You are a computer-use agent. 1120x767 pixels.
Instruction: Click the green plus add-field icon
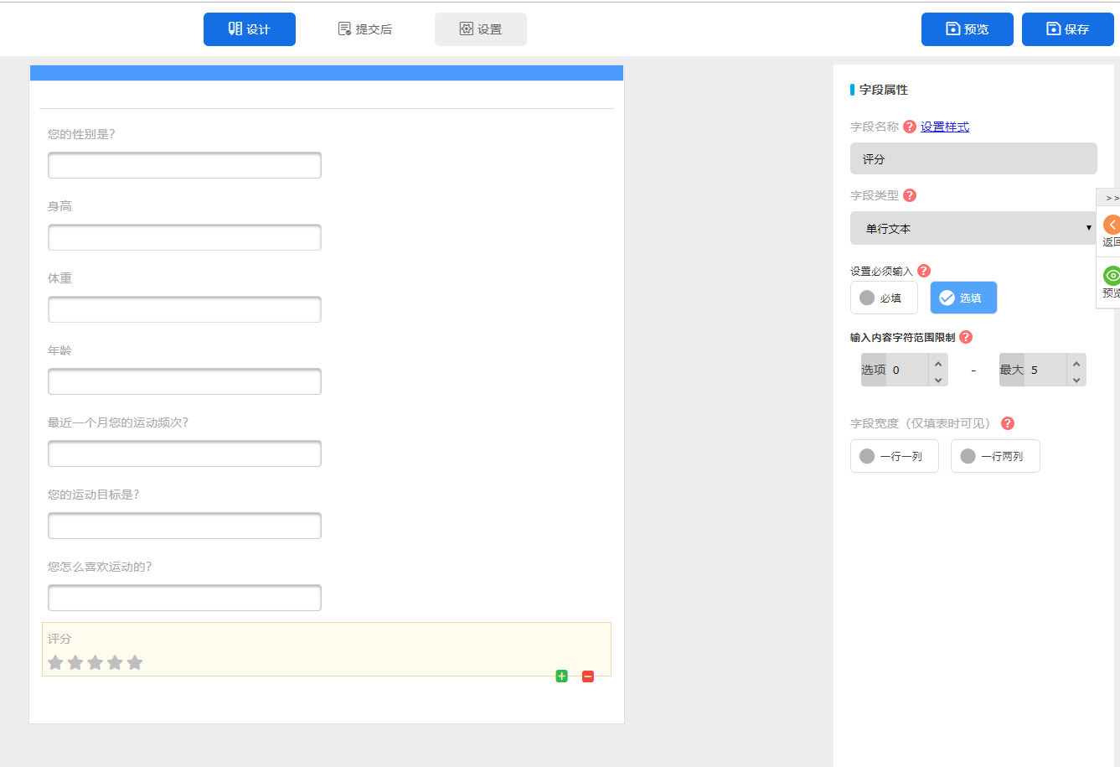561,676
